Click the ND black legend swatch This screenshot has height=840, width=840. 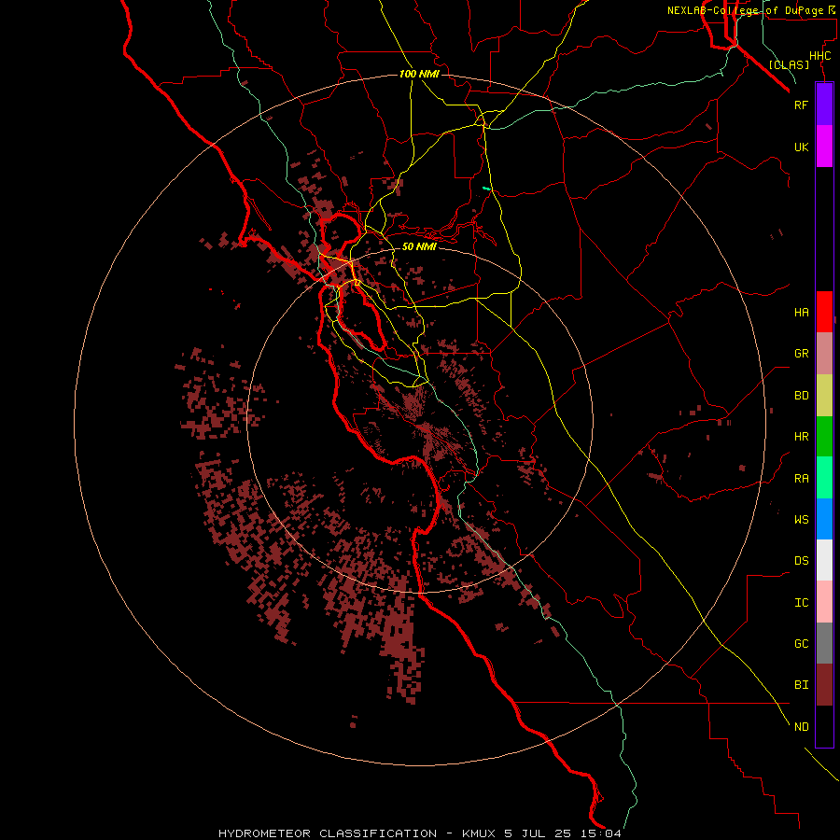(824, 726)
